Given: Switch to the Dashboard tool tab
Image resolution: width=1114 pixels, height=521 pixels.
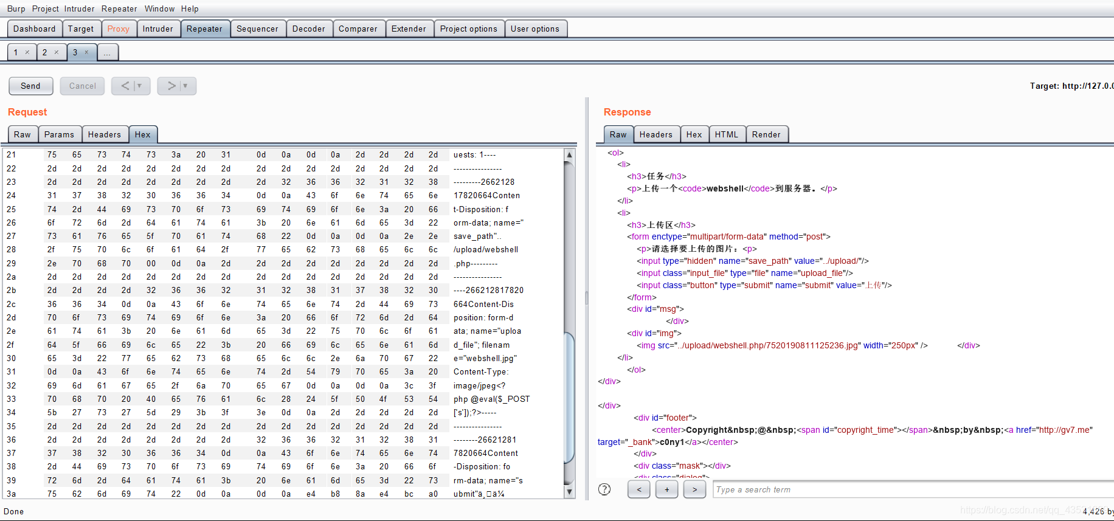Looking at the screenshot, I should pos(35,29).
